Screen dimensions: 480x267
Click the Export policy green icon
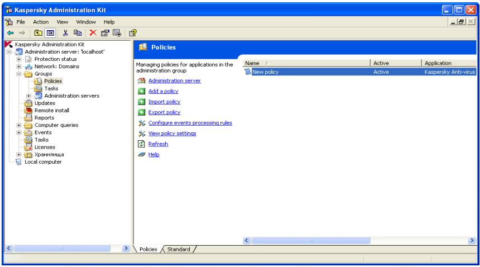click(x=141, y=112)
